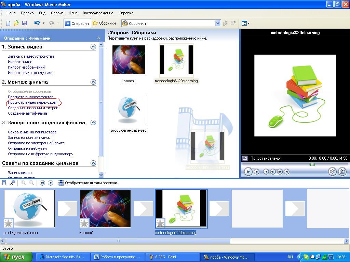Click Создание названий и титров link
The height and width of the screenshot is (262, 350).
coord(33,108)
